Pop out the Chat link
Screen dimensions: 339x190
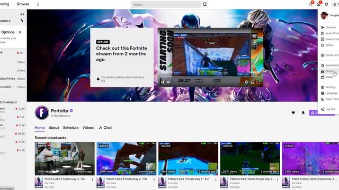point(105,128)
